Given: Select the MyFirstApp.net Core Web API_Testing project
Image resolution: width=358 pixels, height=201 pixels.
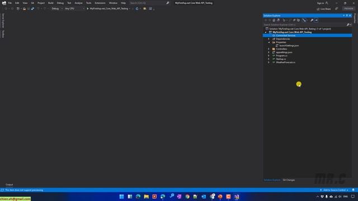Looking at the screenshot, I should 292,32.
